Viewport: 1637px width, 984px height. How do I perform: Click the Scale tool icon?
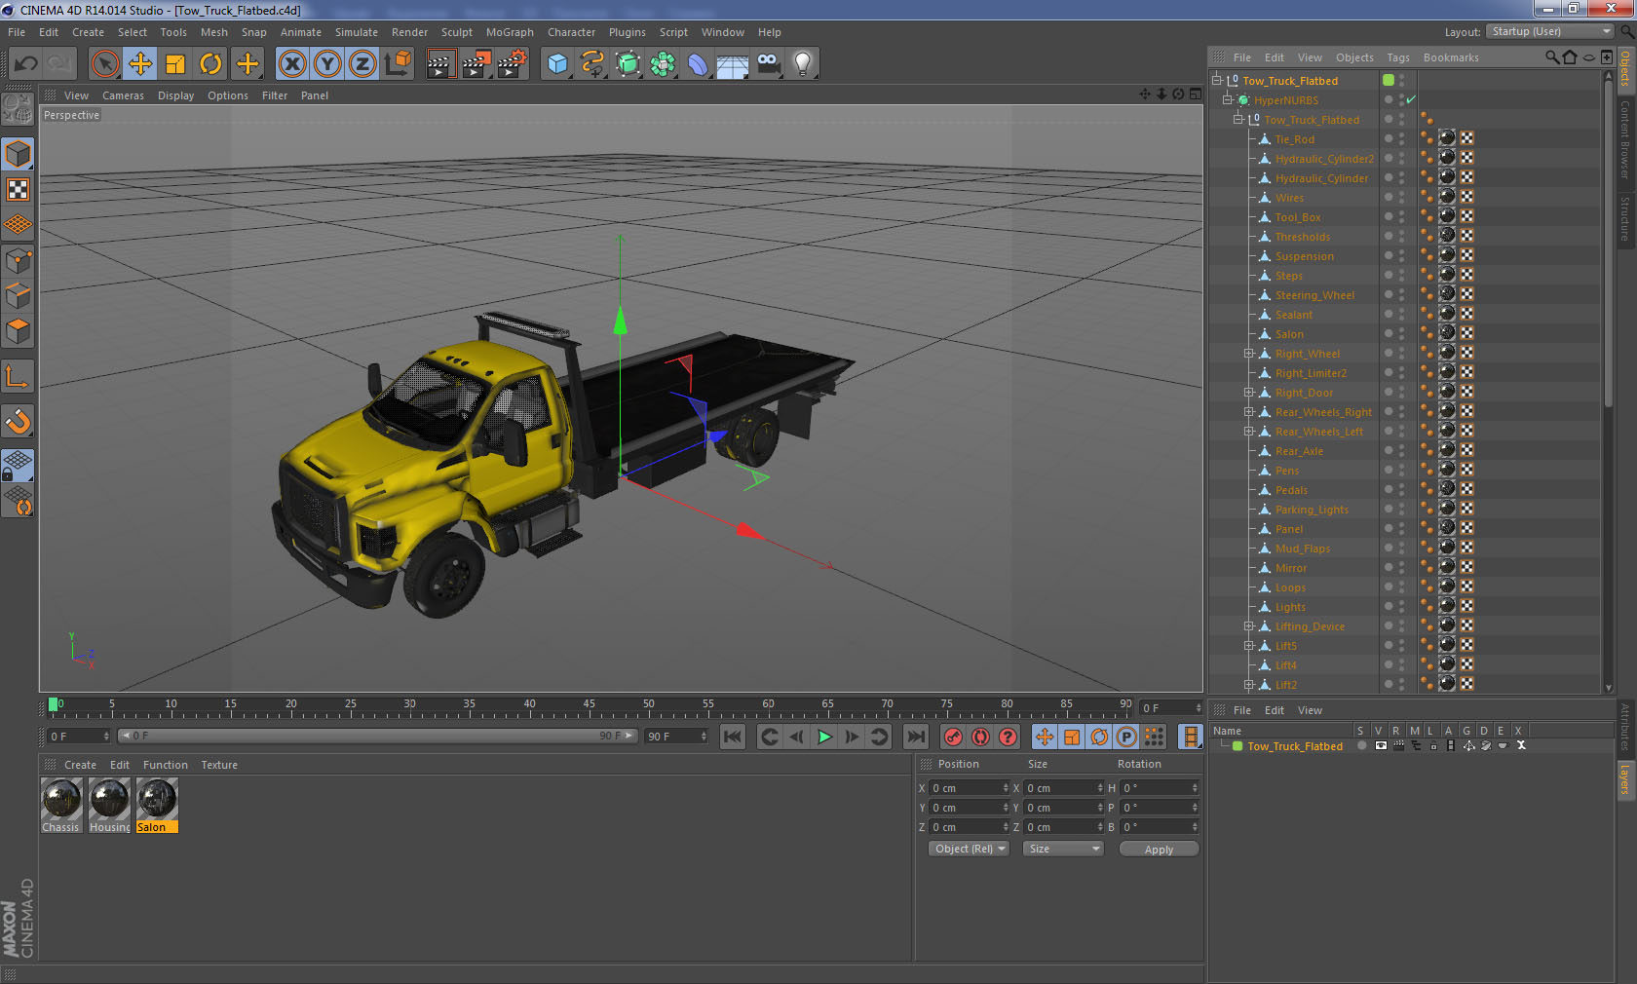175,64
